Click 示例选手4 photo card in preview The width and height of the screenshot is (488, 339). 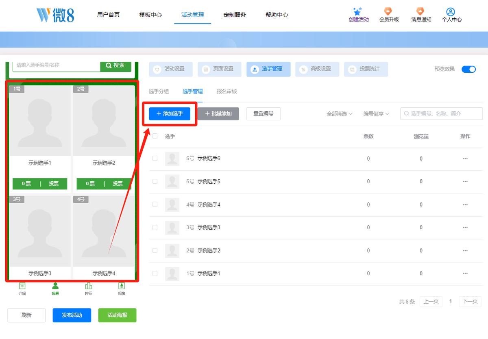tap(104, 231)
